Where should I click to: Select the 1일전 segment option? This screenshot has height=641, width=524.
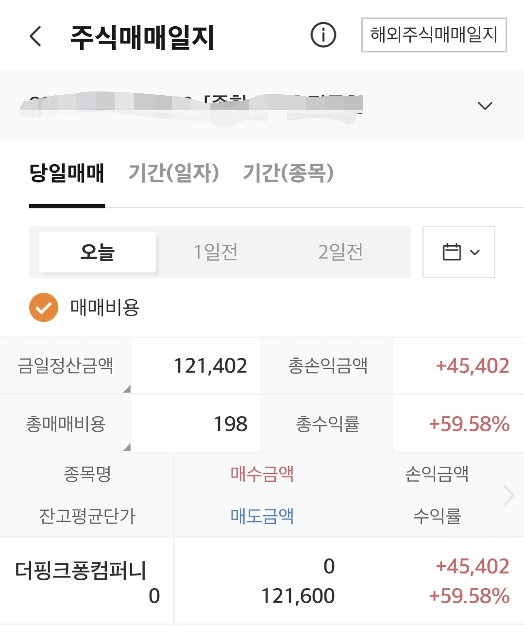pyautogui.click(x=215, y=252)
